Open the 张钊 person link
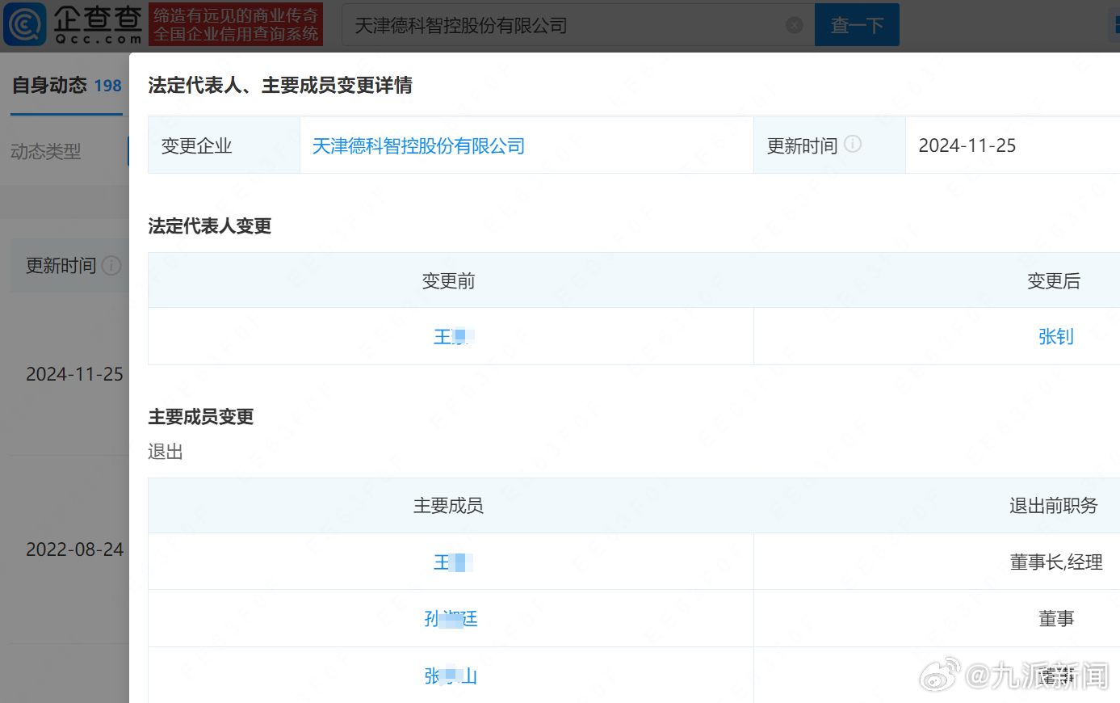 tap(1055, 337)
